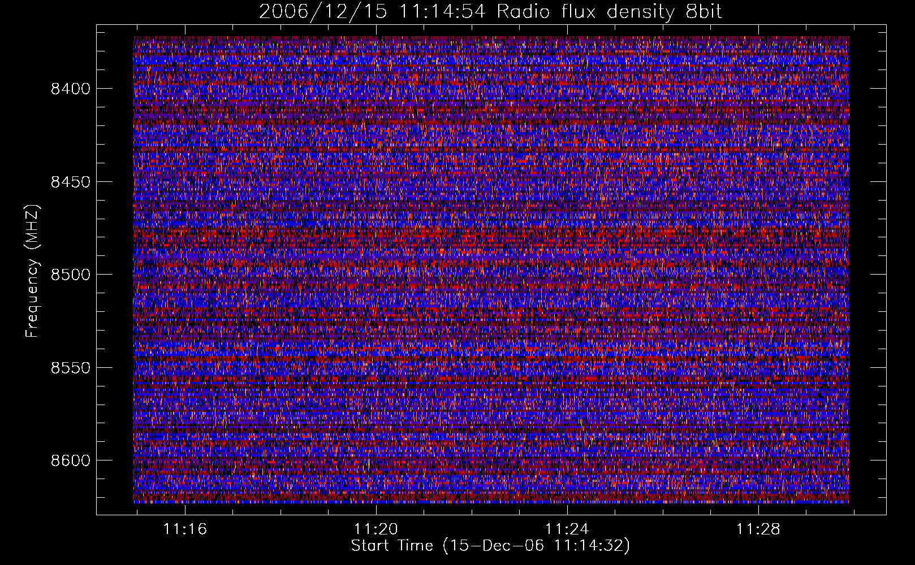Click the plot title "2006/12/15 11:14:54 Radio flux density 8bit"
Image resolution: width=915 pixels, height=565 pixels.
click(x=490, y=12)
